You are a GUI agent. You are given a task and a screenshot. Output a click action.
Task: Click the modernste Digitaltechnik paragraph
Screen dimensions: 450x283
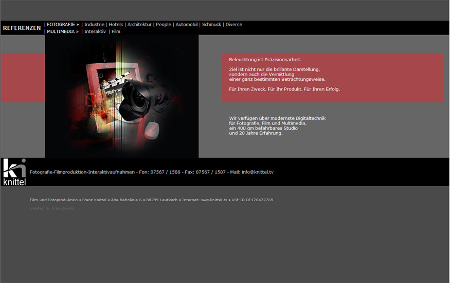(x=277, y=126)
